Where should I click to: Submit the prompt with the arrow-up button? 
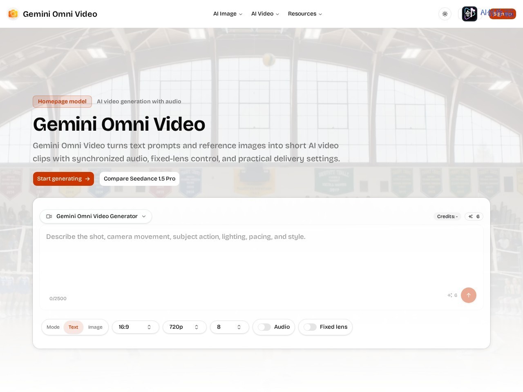point(469,295)
